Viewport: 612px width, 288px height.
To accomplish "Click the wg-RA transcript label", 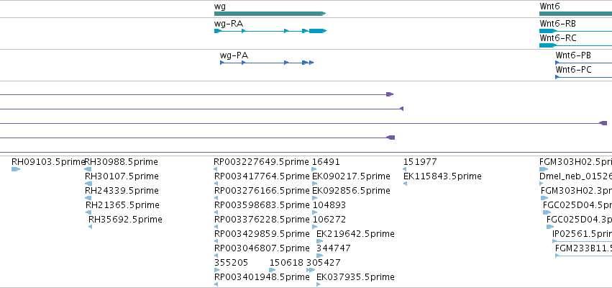I will point(228,24).
